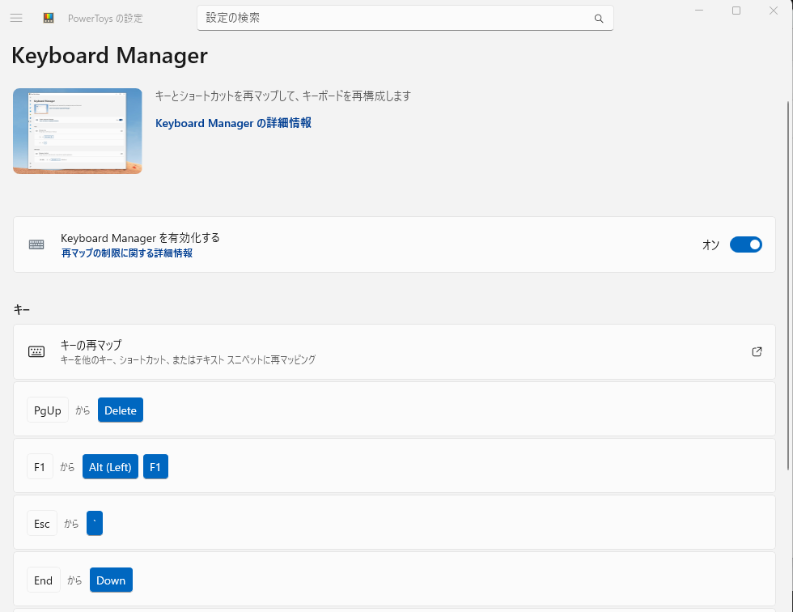Click the PgUp key badge
The image size is (793, 612).
pyautogui.click(x=48, y=410)
